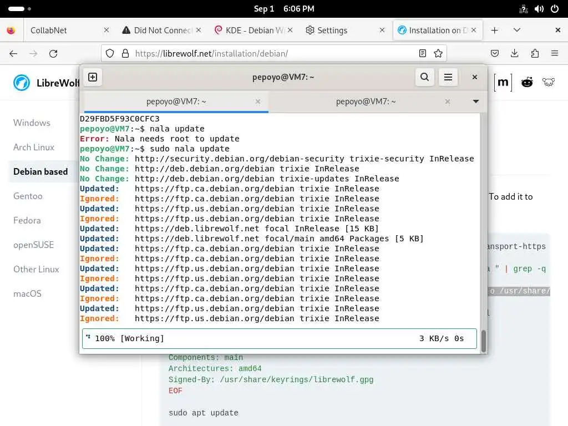The height and width of the screenshot is (426, 568).
Task: Close the Settings tab
Action: point(382,30)
